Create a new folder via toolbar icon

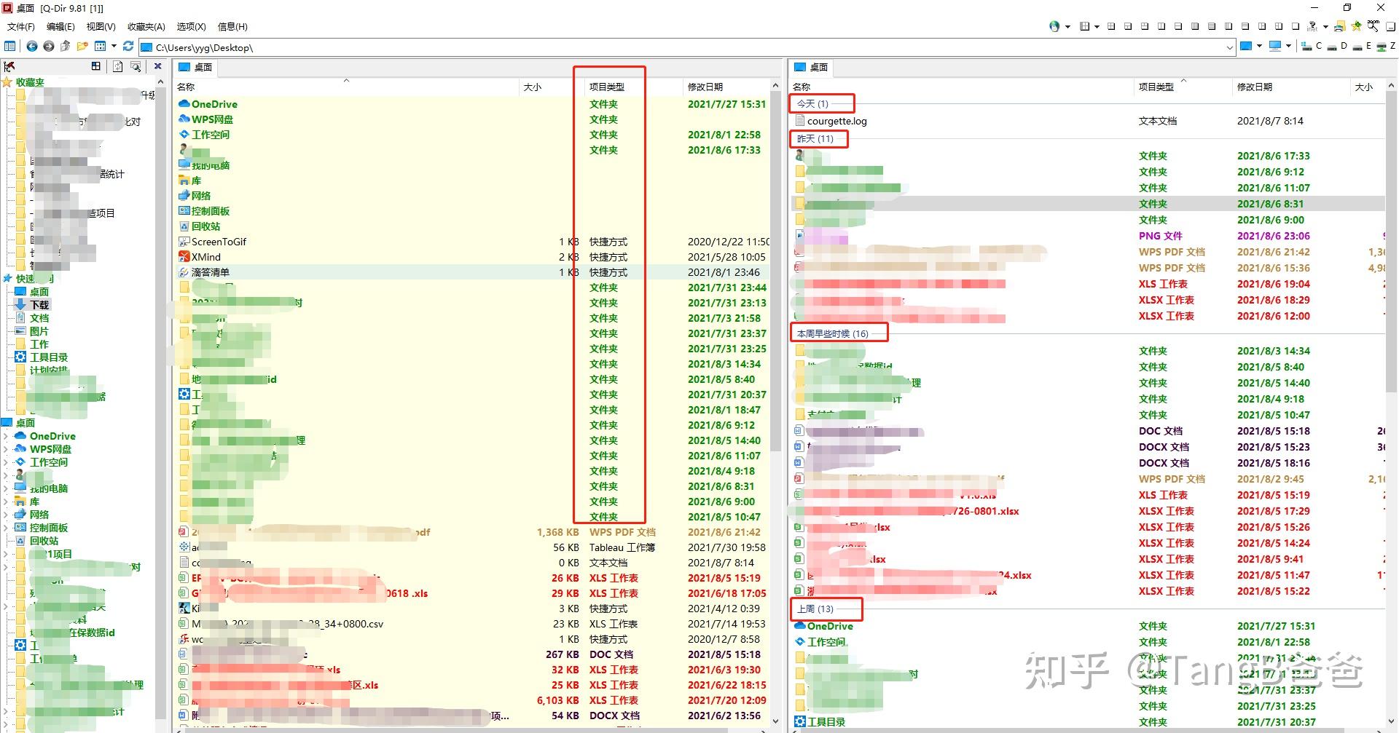pyautogui.click(x=82, y=46)
